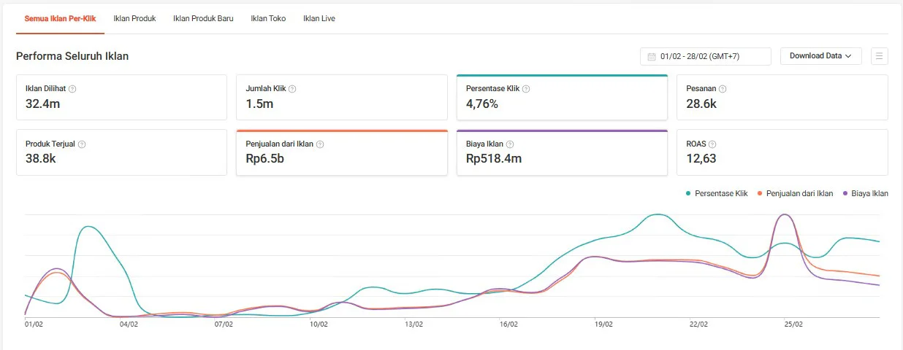
Task: Show help for Persentase Klik
Action: [526, 89]
